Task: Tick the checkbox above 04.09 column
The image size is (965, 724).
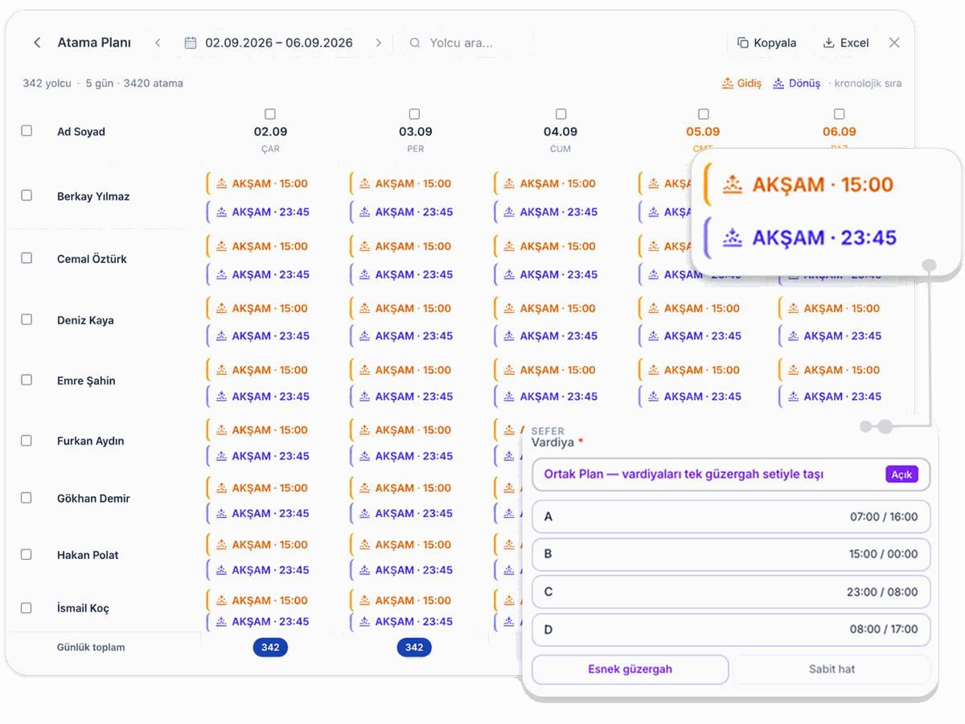Action: pos(561,114)
